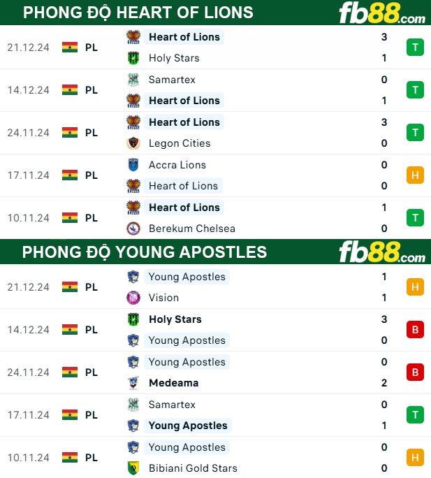The height and width of the screenshot is (478, 431).
Task: Open the Bibiani Gold Stars team name
Action: point(193,468)
